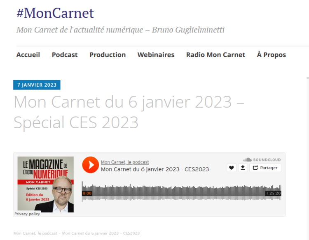
Task: Go to the Accueil menu item
Action: click(28, 55)
